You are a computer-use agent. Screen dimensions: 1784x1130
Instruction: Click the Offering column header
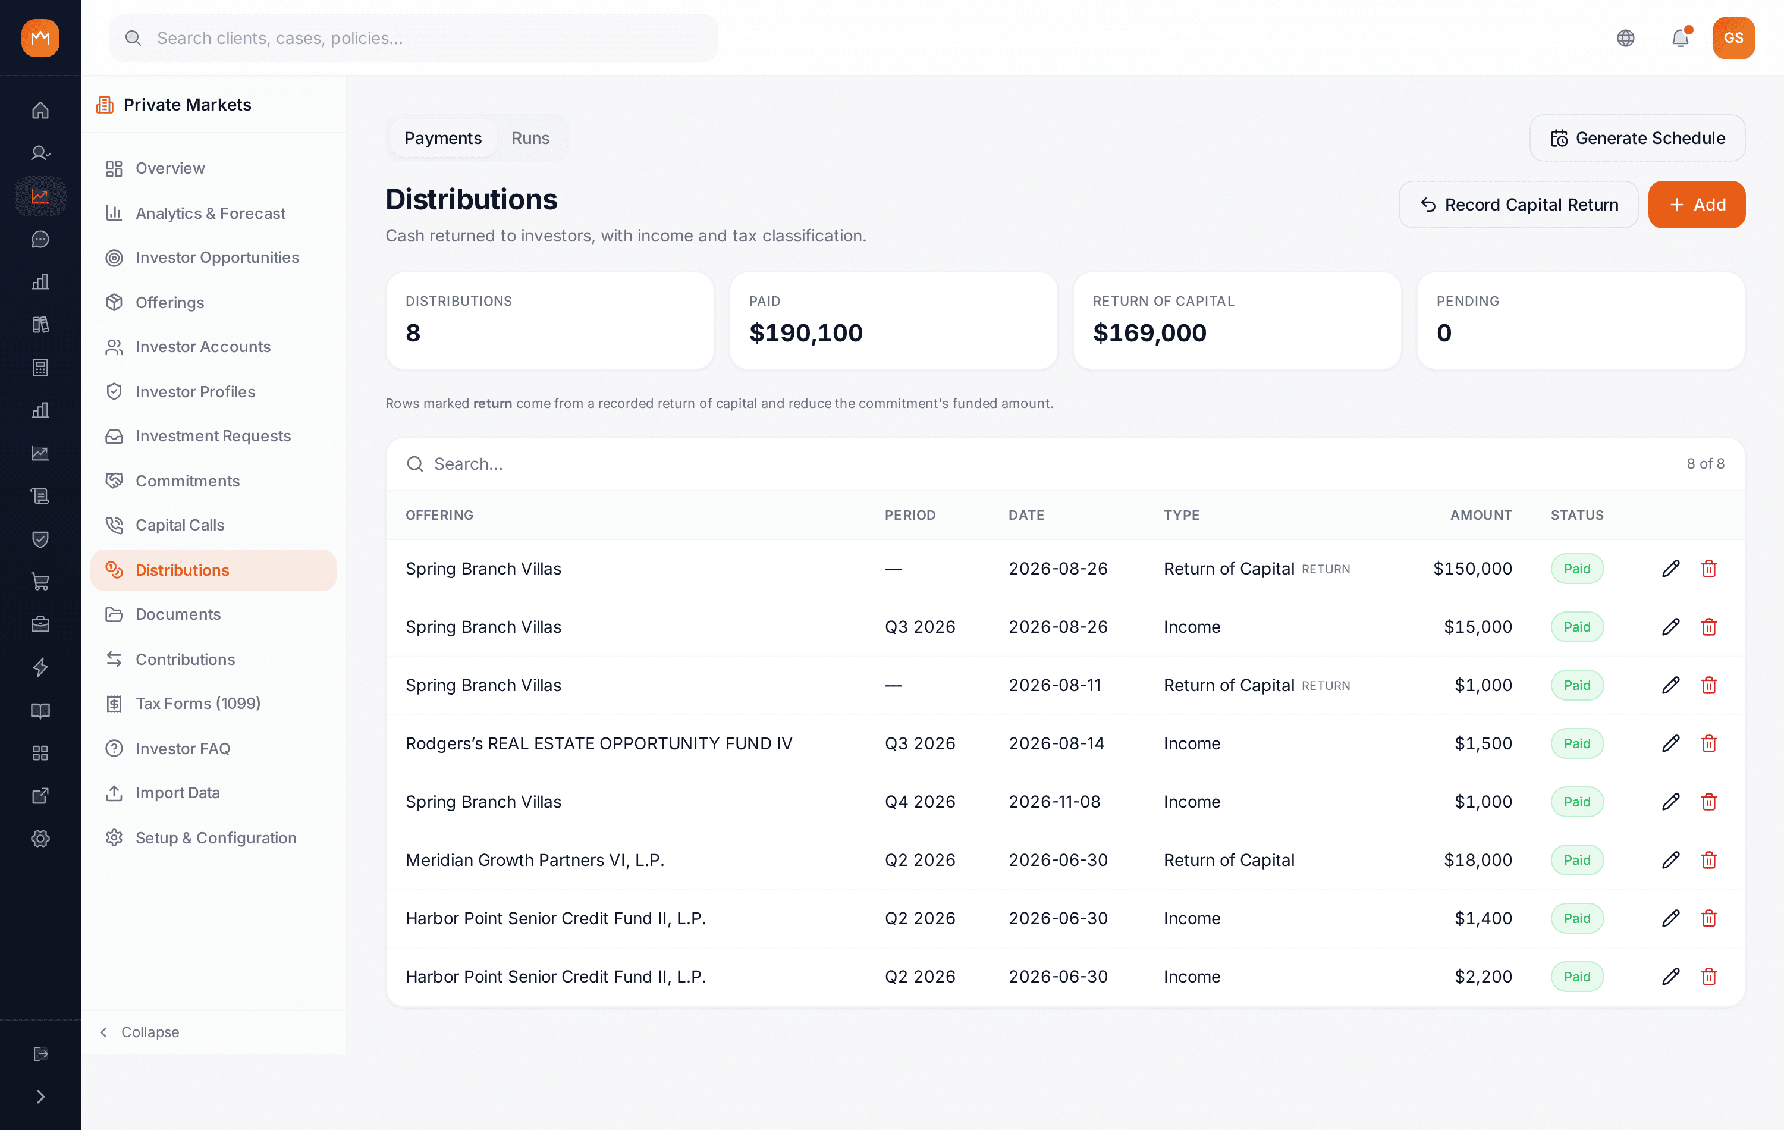coord(439,515)
